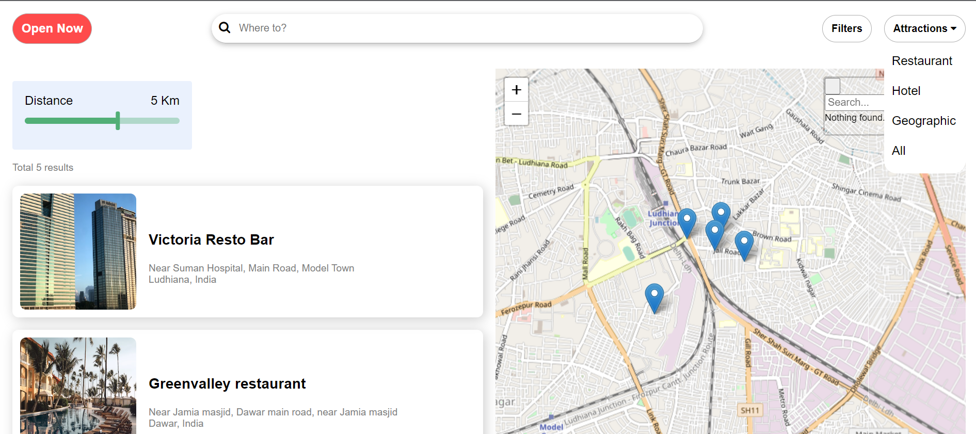The height and width of the screenshot is (434, 976).
Task: Zoom in the map with plus button
Action: coord(516,90)
